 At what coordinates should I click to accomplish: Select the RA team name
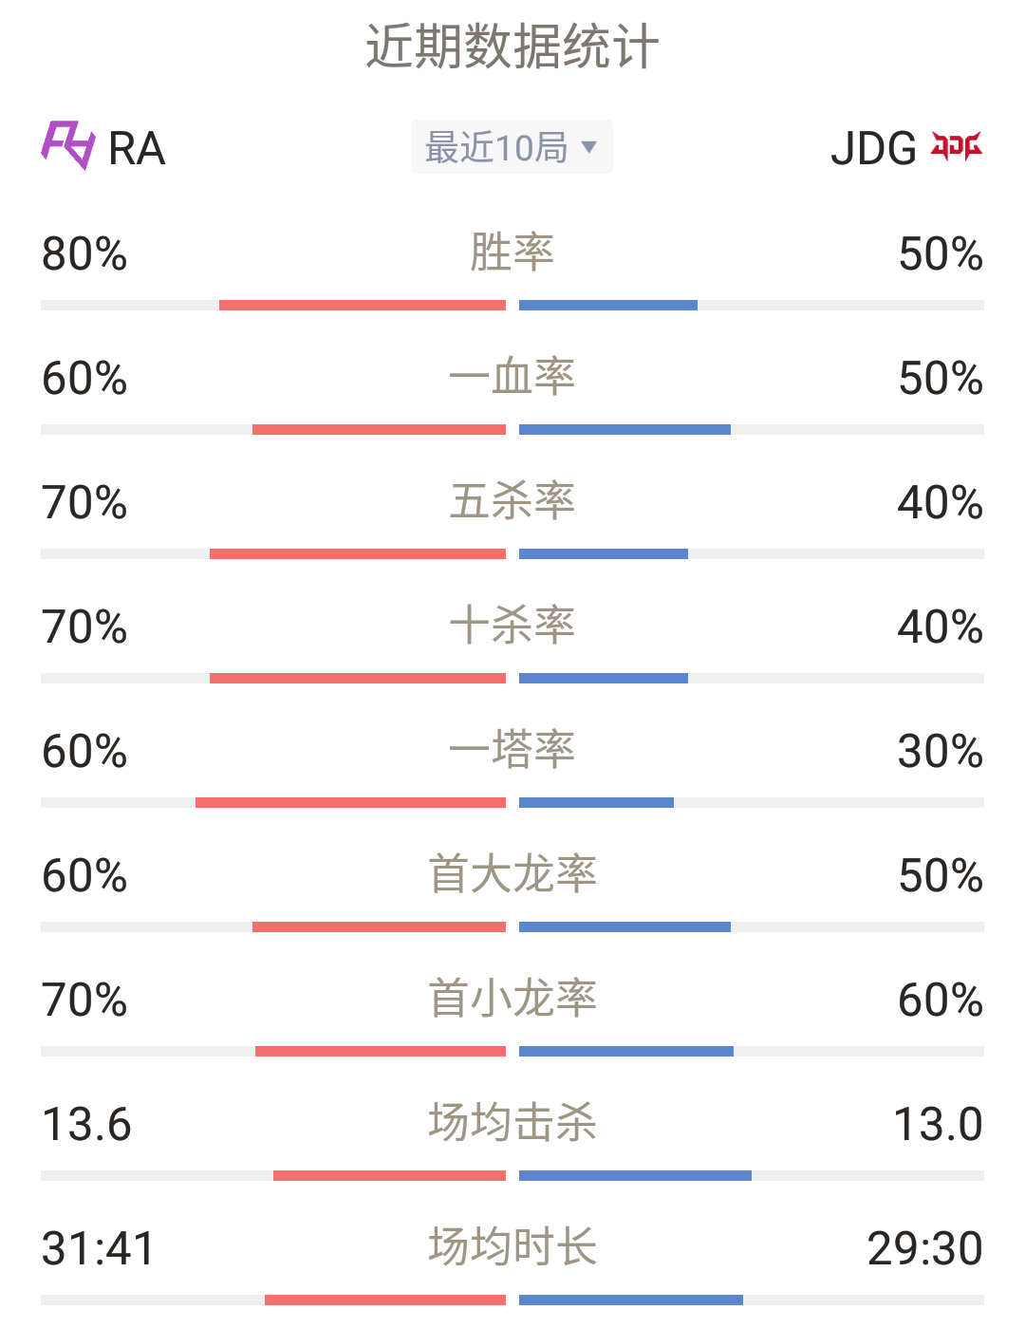pyautogui.click(x=138, y=148)
